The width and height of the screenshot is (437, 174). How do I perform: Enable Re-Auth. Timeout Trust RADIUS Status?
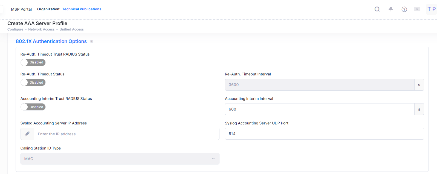click(x=33, y=62)
